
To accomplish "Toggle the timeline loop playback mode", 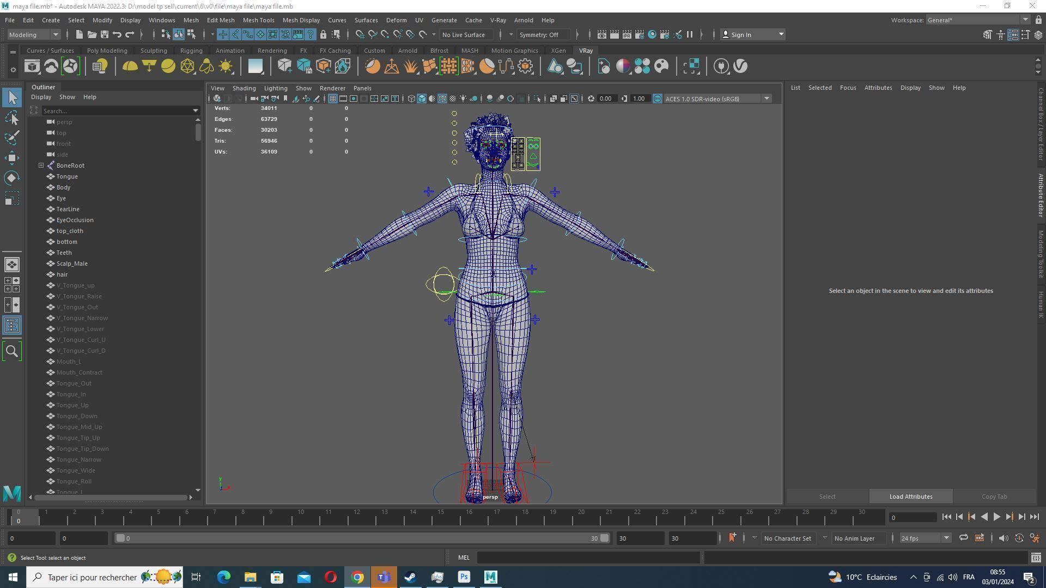I will [964, 538].
